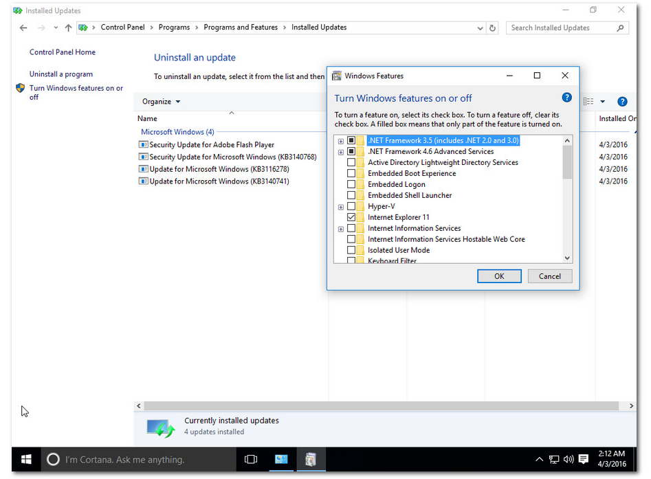
Task: Open the dropdown after Control Panel breadcrumb
Action: tap(151, 27)
